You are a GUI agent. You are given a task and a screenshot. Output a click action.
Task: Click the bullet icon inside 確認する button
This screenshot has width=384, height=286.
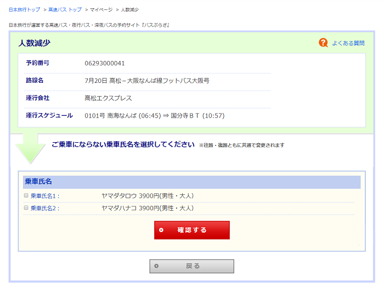coord(161,230)
